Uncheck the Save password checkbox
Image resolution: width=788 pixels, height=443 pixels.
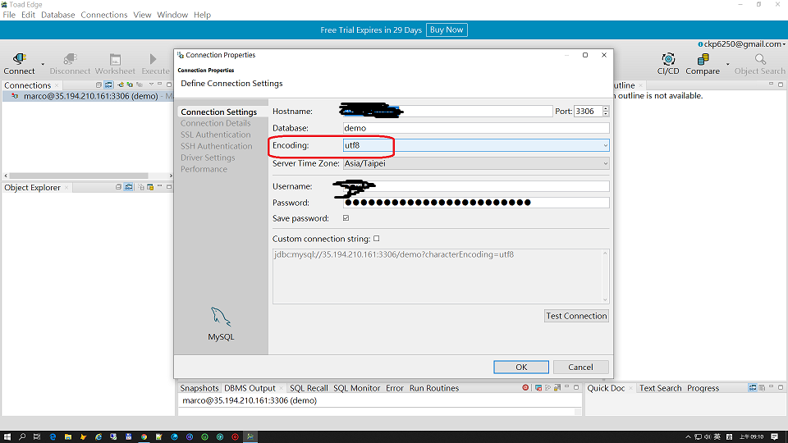(x=346, y=218)
